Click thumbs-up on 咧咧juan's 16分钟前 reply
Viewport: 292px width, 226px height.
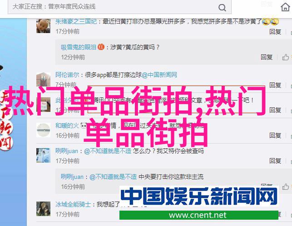[286, 187]
